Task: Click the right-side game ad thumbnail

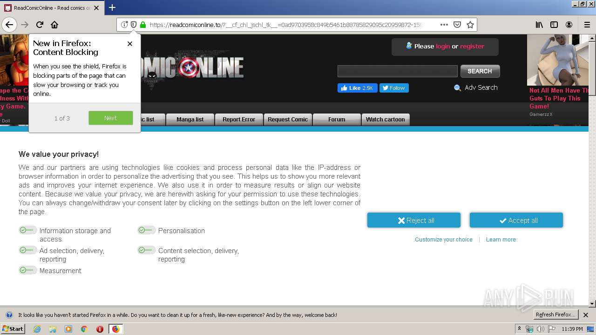Action: [557, 60]
